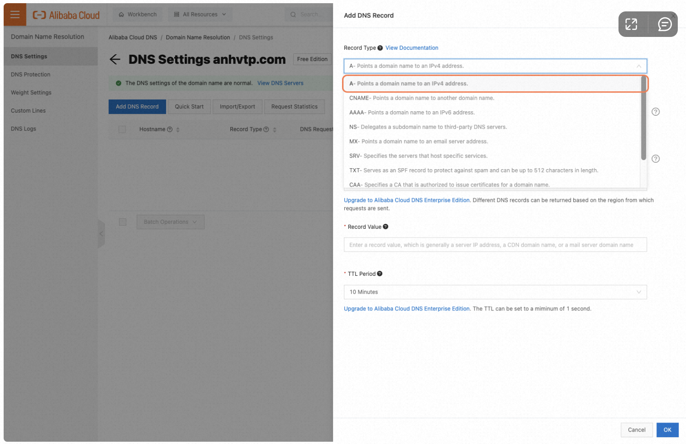Sort by the Record Type column arrows
The width and height of the screenshot is (686, 444).
pos(275,130)
